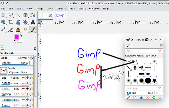
Task: Select the Tool Options tab
Action: pyautogui.click(x=2, y=48)
